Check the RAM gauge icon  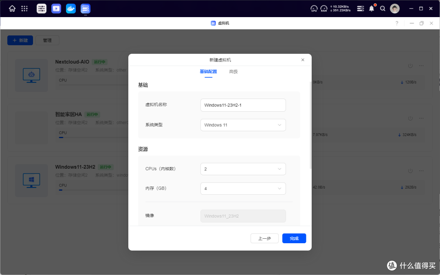click(324, 9)
